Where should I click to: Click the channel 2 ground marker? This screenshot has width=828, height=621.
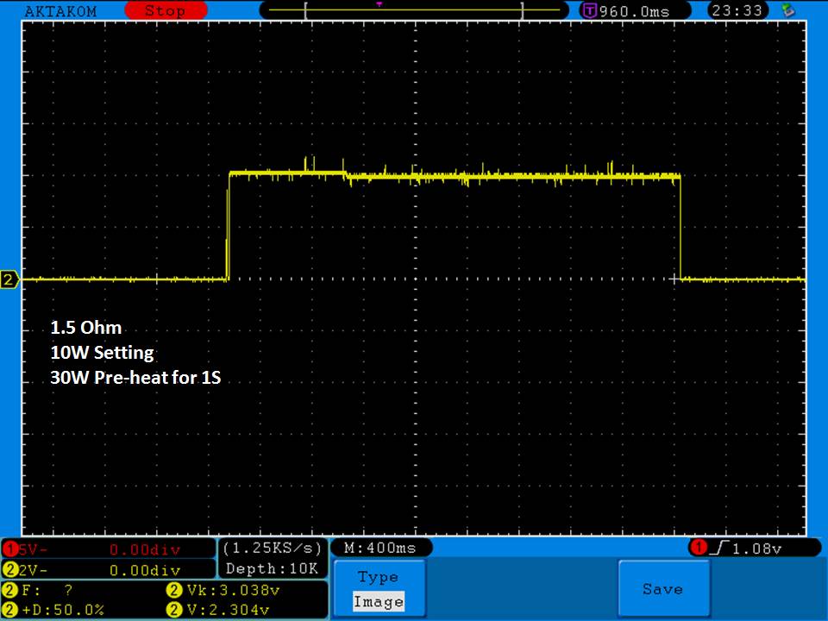(x=9, y=279)
